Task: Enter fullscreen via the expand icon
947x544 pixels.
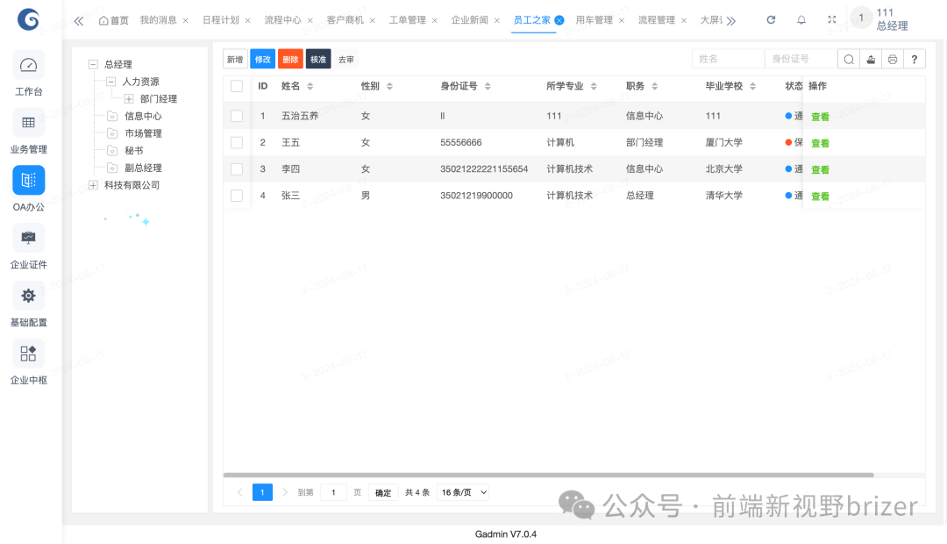Action: coord(831,19)
